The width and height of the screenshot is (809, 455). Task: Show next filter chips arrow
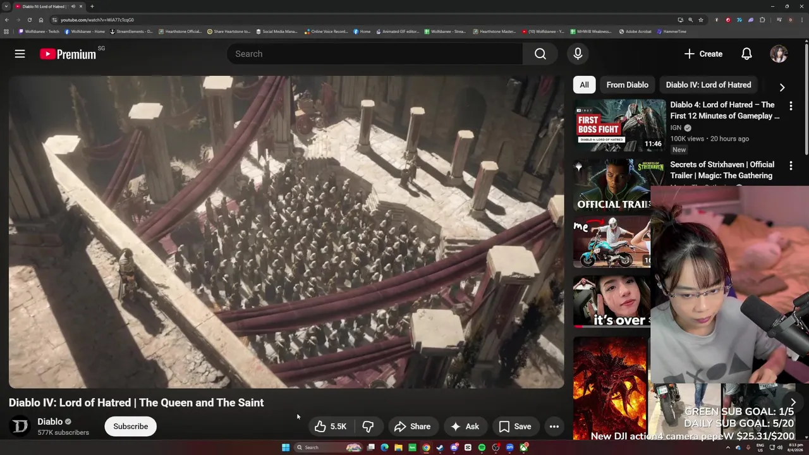(782, 87)
